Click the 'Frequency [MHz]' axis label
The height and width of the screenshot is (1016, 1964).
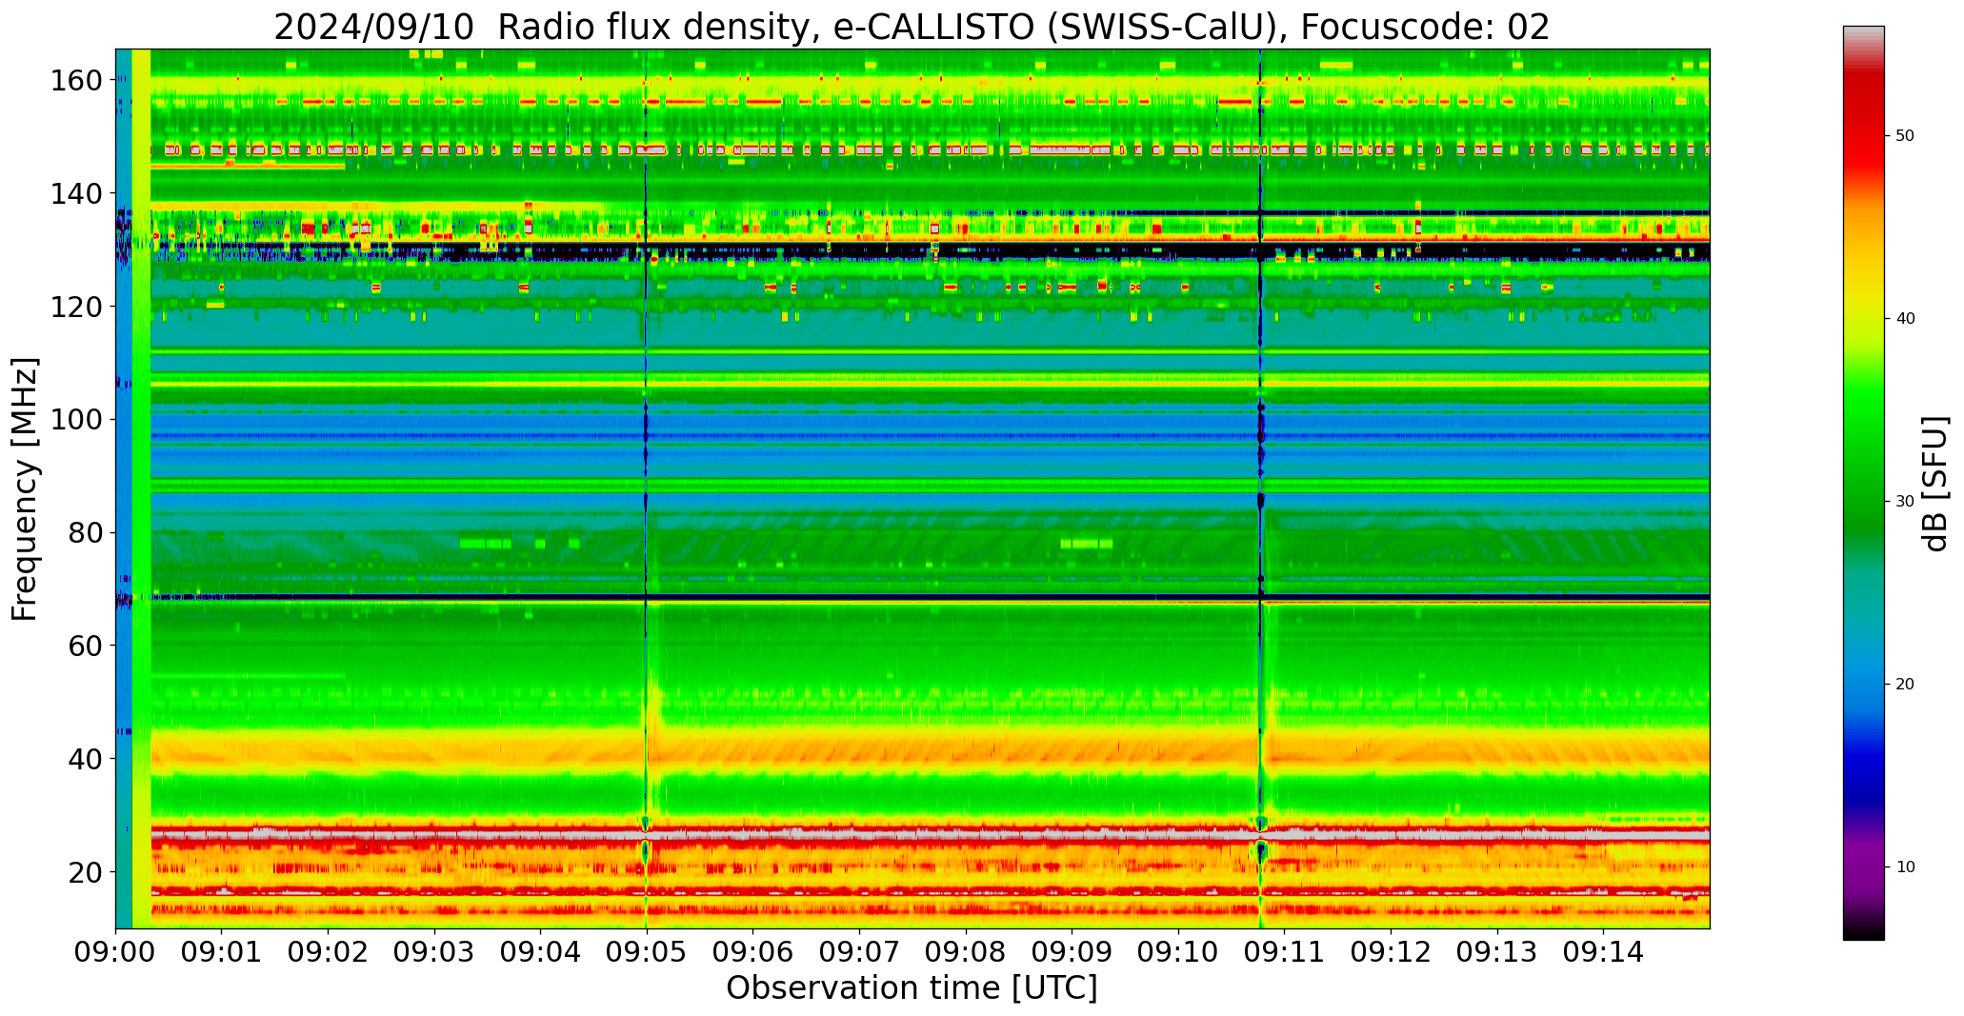coord(26,488)
